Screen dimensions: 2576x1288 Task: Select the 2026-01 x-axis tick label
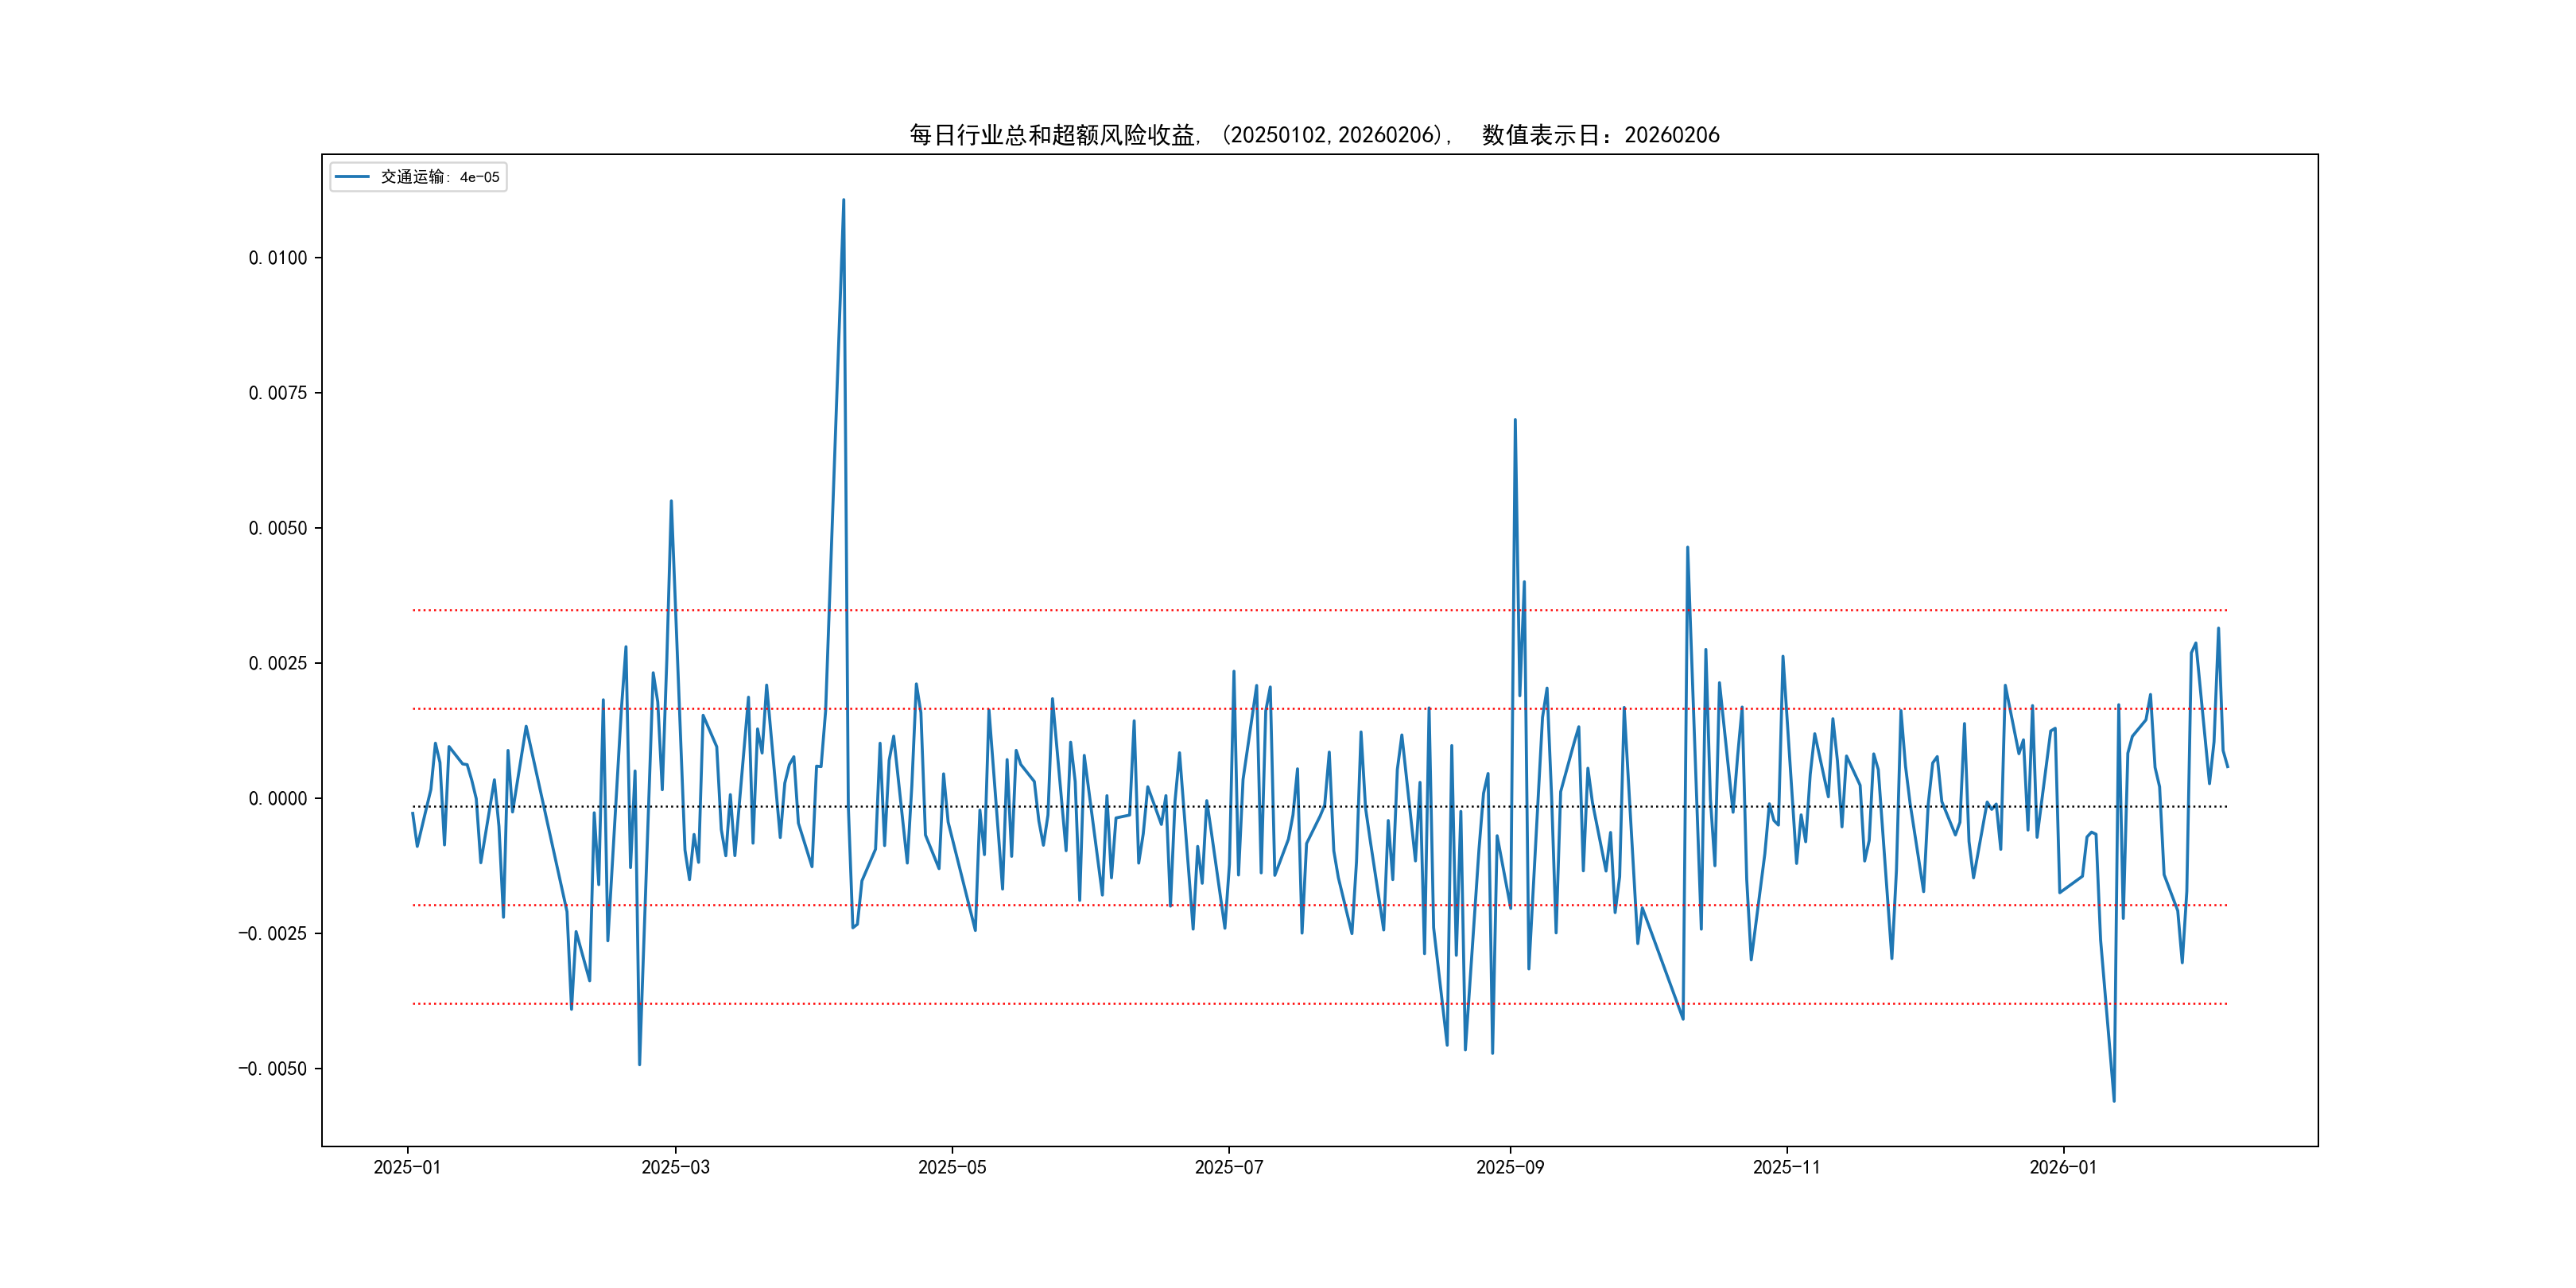(x=2063, y=1167)
